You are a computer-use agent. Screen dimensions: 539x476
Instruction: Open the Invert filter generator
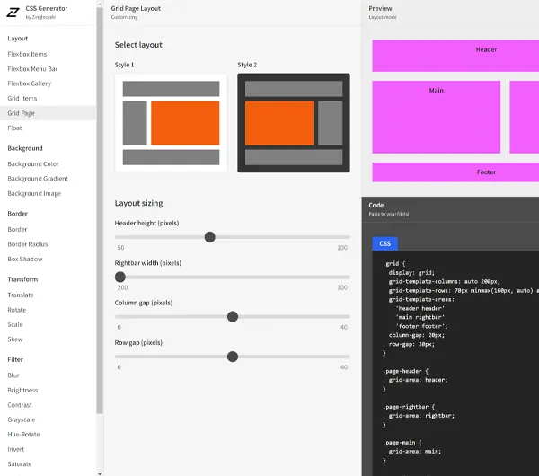click(16, 449)
